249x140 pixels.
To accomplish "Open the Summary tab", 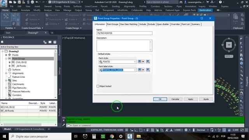I will [196, 24].
